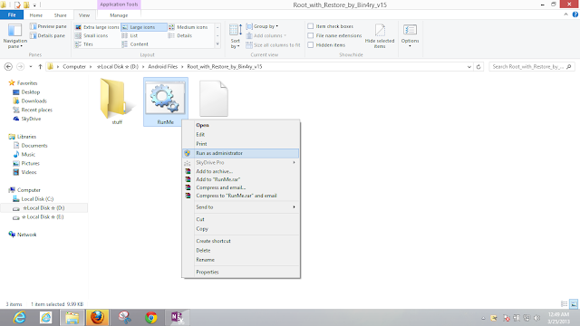
Task: Switch layout to Large icons
Action: 143,27
